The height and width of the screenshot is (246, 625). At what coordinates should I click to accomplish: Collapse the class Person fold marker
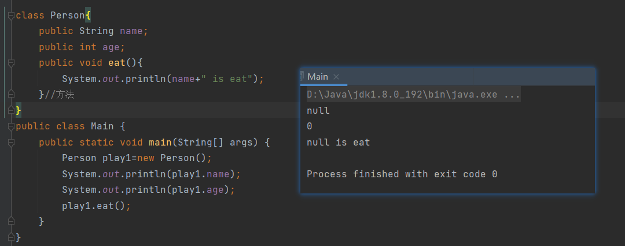(11, 15)
